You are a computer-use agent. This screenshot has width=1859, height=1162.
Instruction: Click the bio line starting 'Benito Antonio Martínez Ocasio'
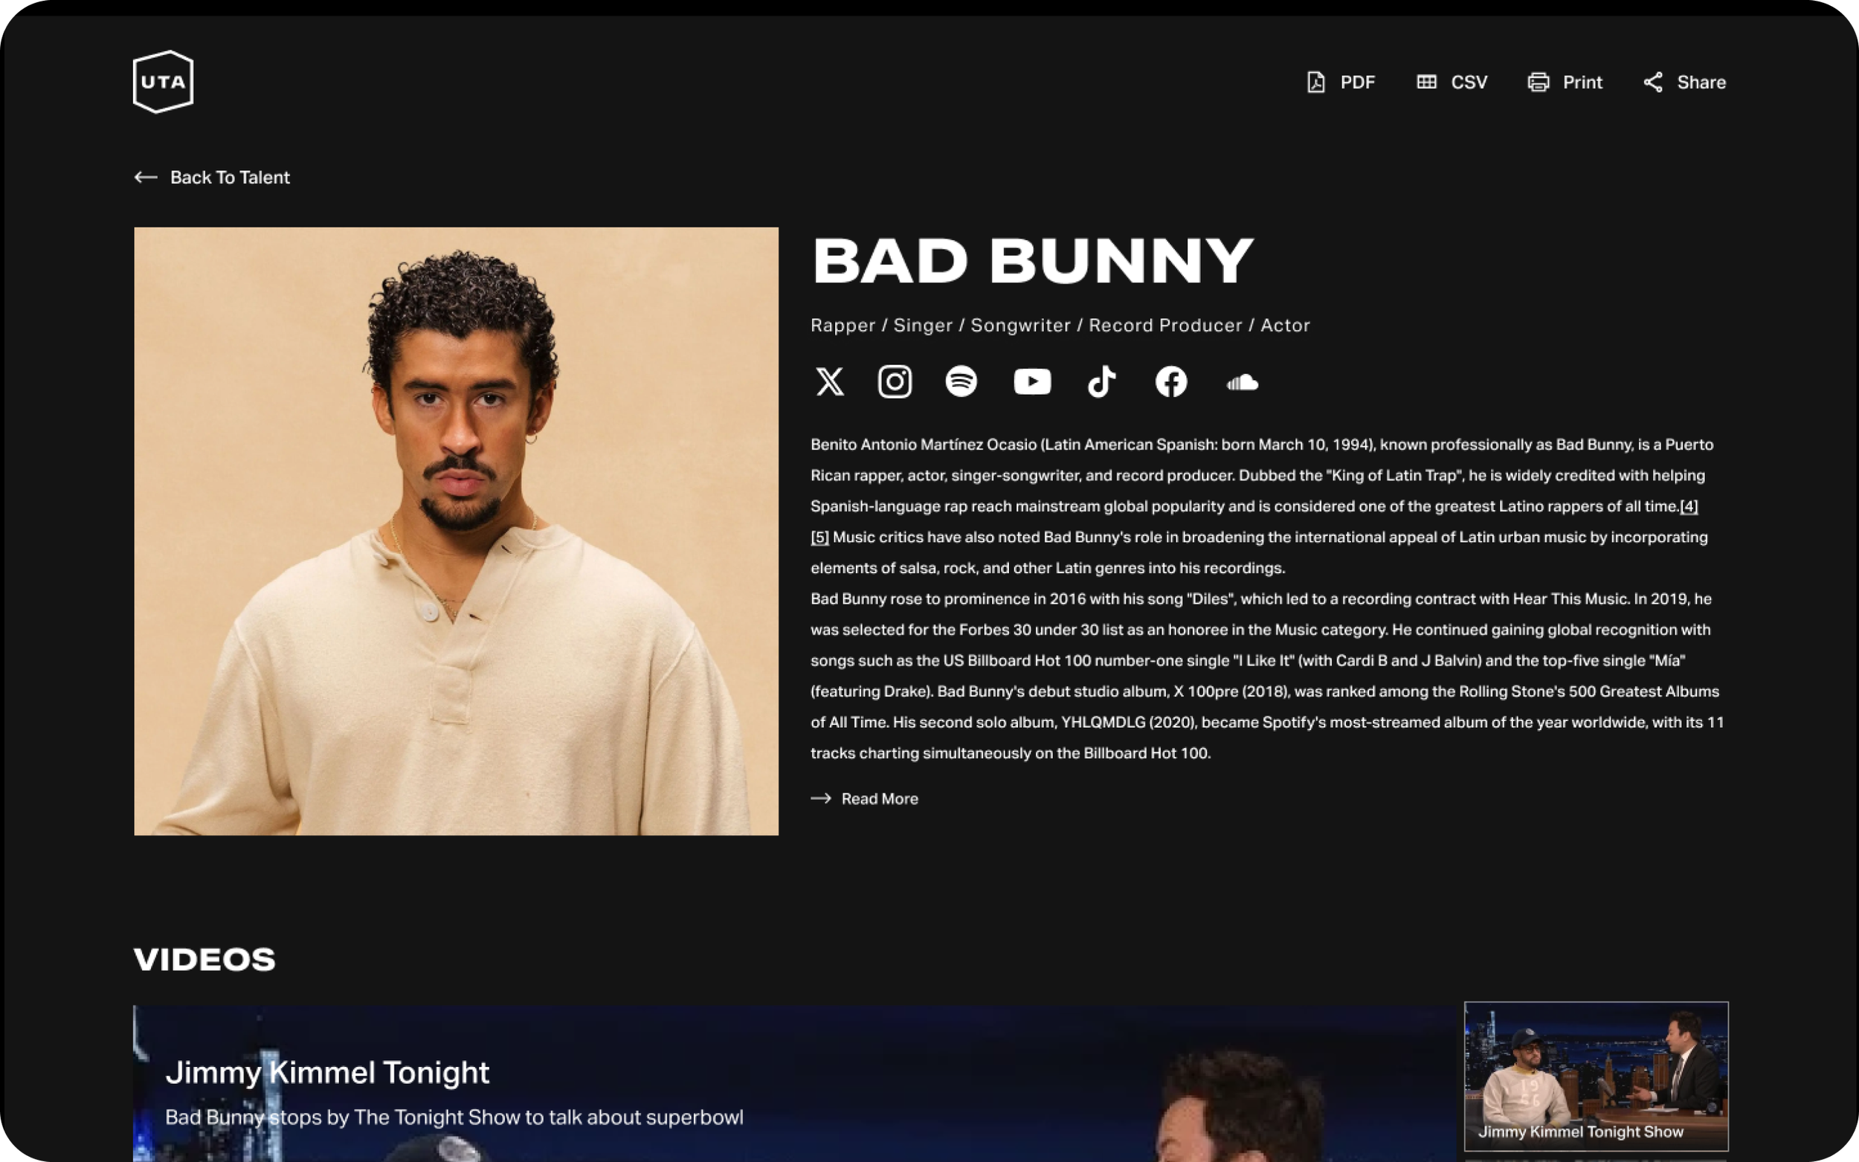tap(1262, 445)
